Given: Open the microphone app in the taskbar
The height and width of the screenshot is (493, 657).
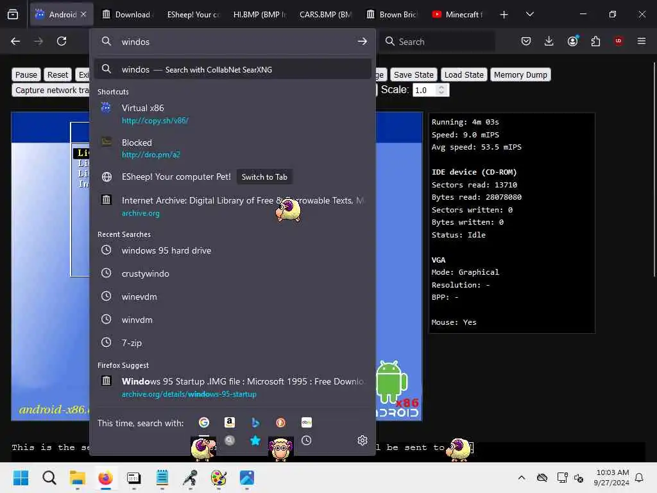Looking at the screenshot, I should (x=190, y=478).
